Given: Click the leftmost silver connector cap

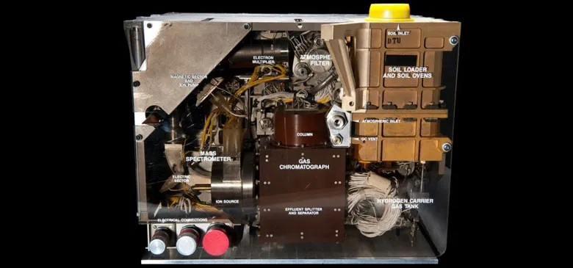Looking at the screenshot, I should pos(158,245).
